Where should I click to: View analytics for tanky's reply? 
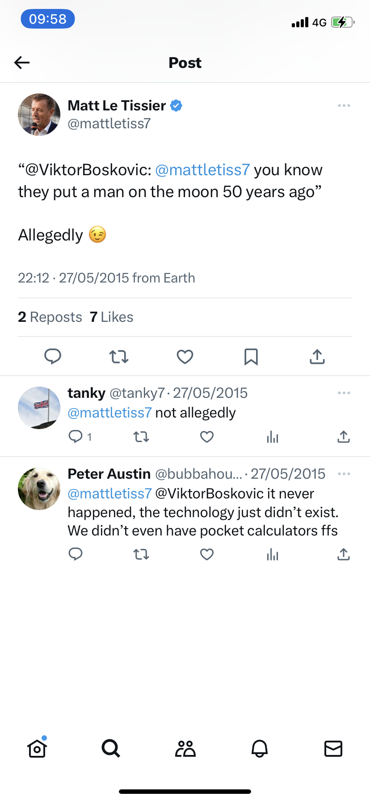coord(273,437)
